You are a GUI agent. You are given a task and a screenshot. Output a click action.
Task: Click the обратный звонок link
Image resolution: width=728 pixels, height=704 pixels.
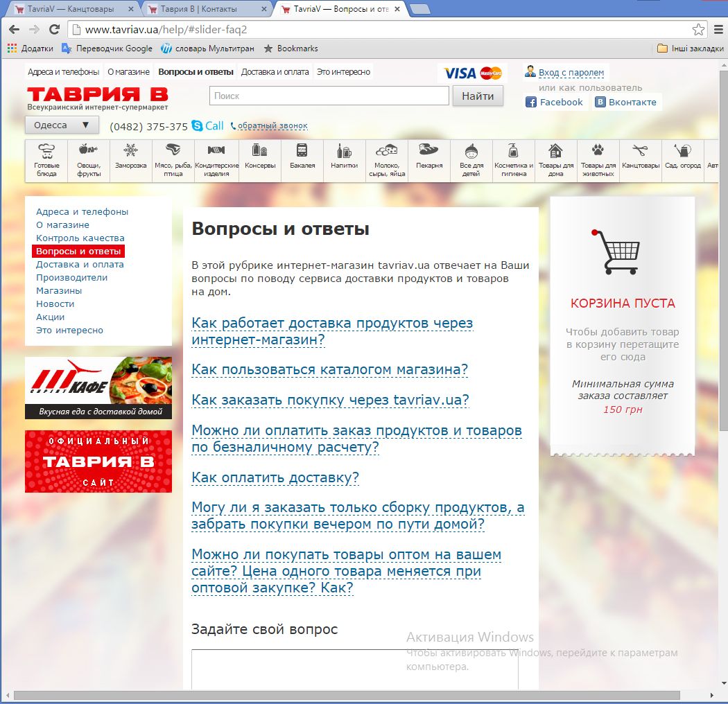point(272,126)
